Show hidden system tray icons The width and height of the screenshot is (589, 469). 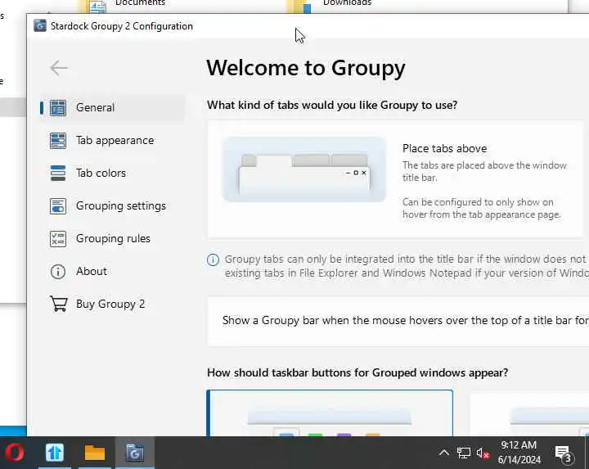click(x=444, y=453)
